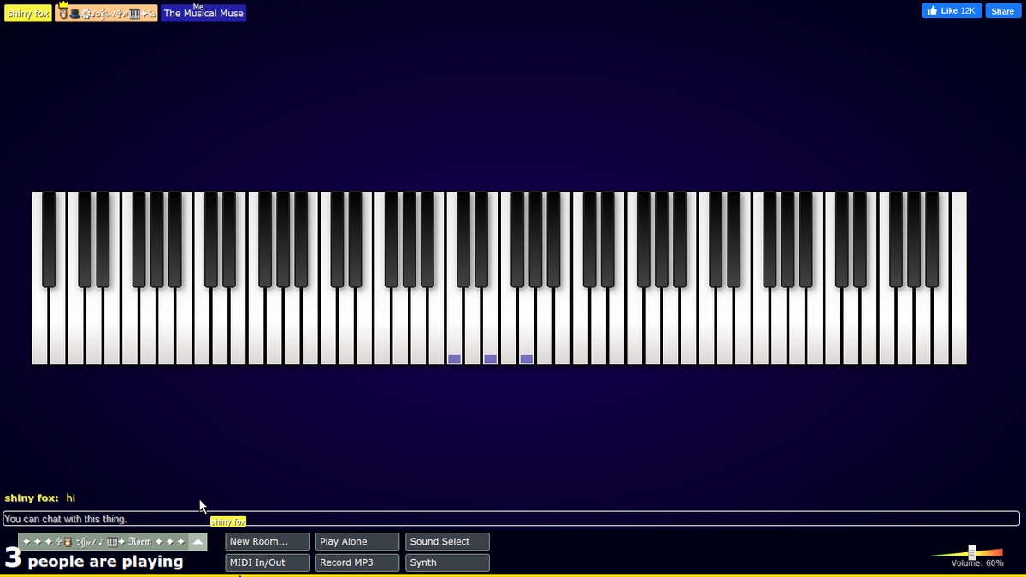Click the owl icon in the bottom status bar
The height and width of the screenshot is (577, 1026).
coord(68,541)
